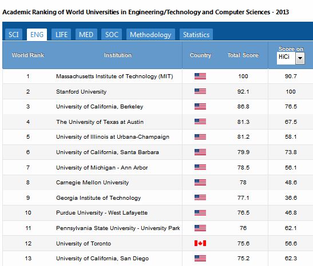Open the Statistics tab
313x266 pixels.
196,35
